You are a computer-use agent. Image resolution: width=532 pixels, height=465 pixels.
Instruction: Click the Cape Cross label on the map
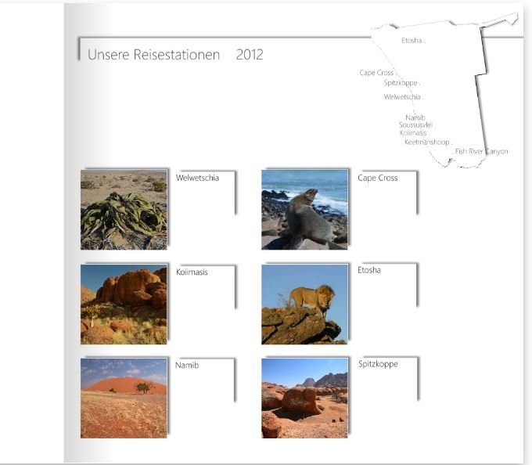pos(376,73)
